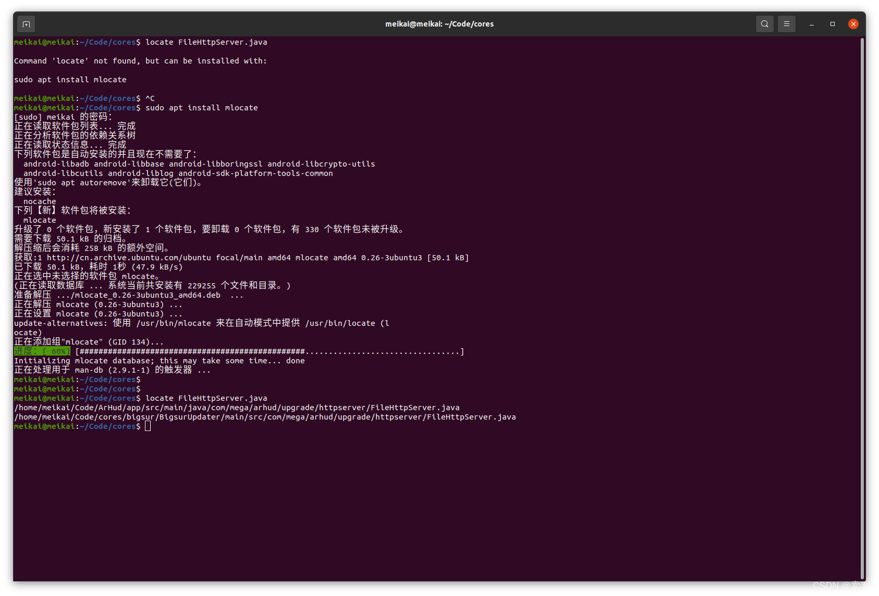Click the line '下列【新】软件包将被安装:'
Image resolution: width=879 pixels, height=596 pixels.
click(x=72, y=211)
